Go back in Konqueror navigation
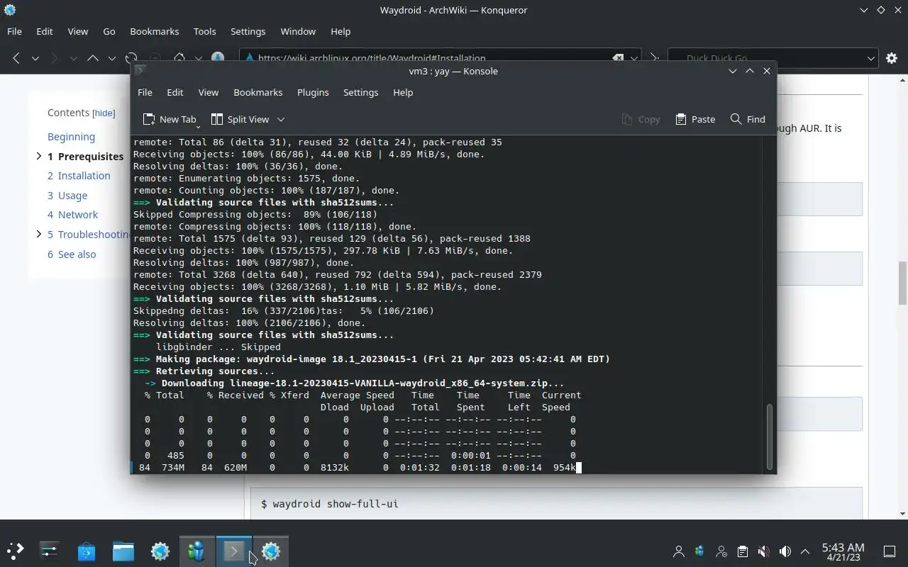The image size is (908, 567). tap(16, 58)
